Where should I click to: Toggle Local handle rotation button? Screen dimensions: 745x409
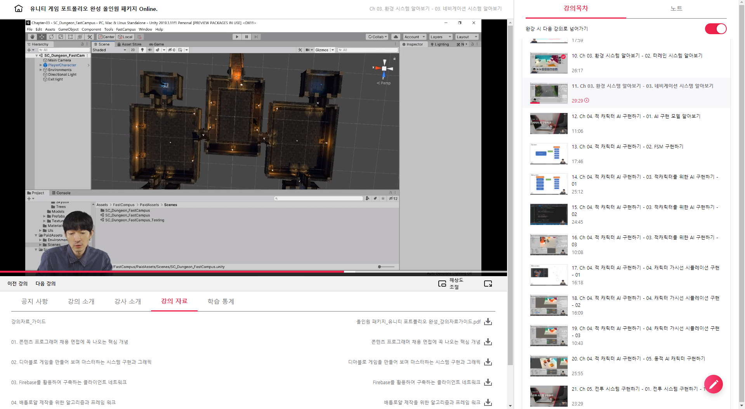click(125, 37)
